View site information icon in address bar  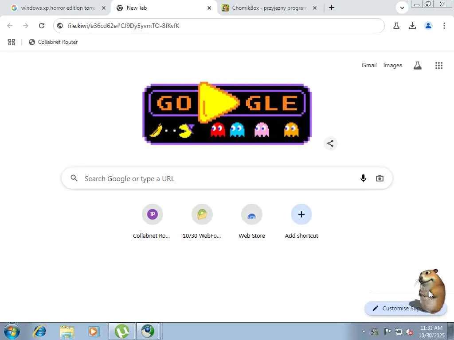60,26
